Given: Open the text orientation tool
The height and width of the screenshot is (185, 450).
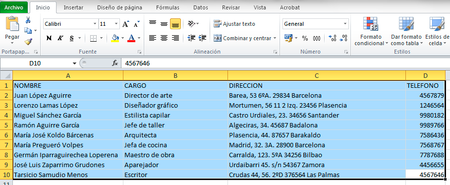Looking at the screenshot, I should click(x=191, y=24).
